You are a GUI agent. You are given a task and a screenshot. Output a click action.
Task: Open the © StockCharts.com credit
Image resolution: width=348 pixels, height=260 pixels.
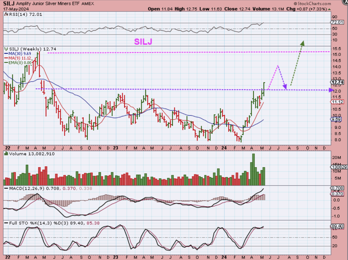pos(312,4)
